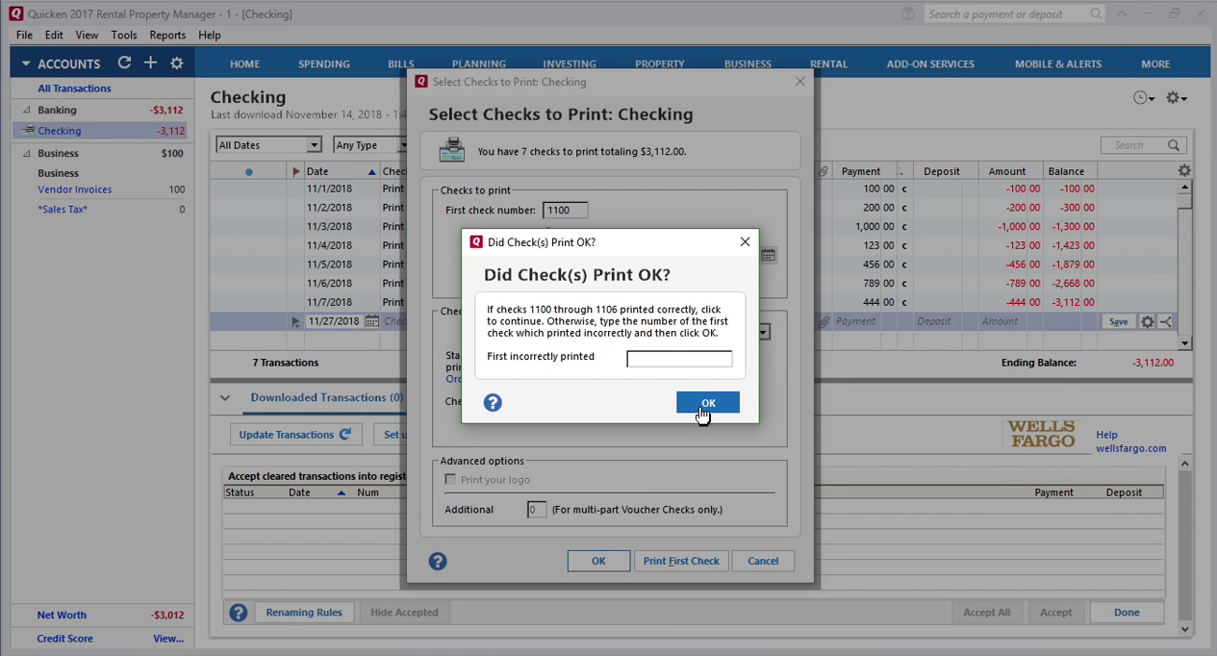Open the Edit menu
This screenshot has height=656, width=1217.
click(54, 35)
